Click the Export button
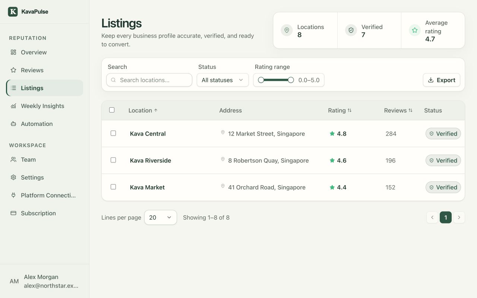Screen dimensions: 477x298 [442, 80]
